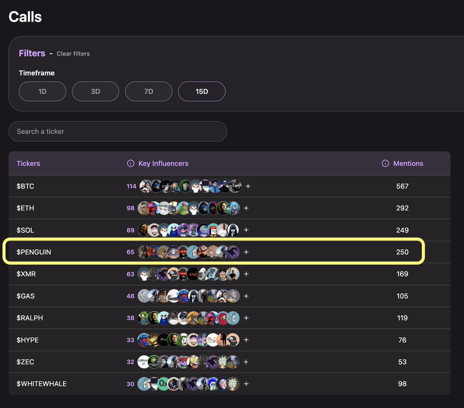
Task: Focus the Search a ticker field
Action: point(118,131)
